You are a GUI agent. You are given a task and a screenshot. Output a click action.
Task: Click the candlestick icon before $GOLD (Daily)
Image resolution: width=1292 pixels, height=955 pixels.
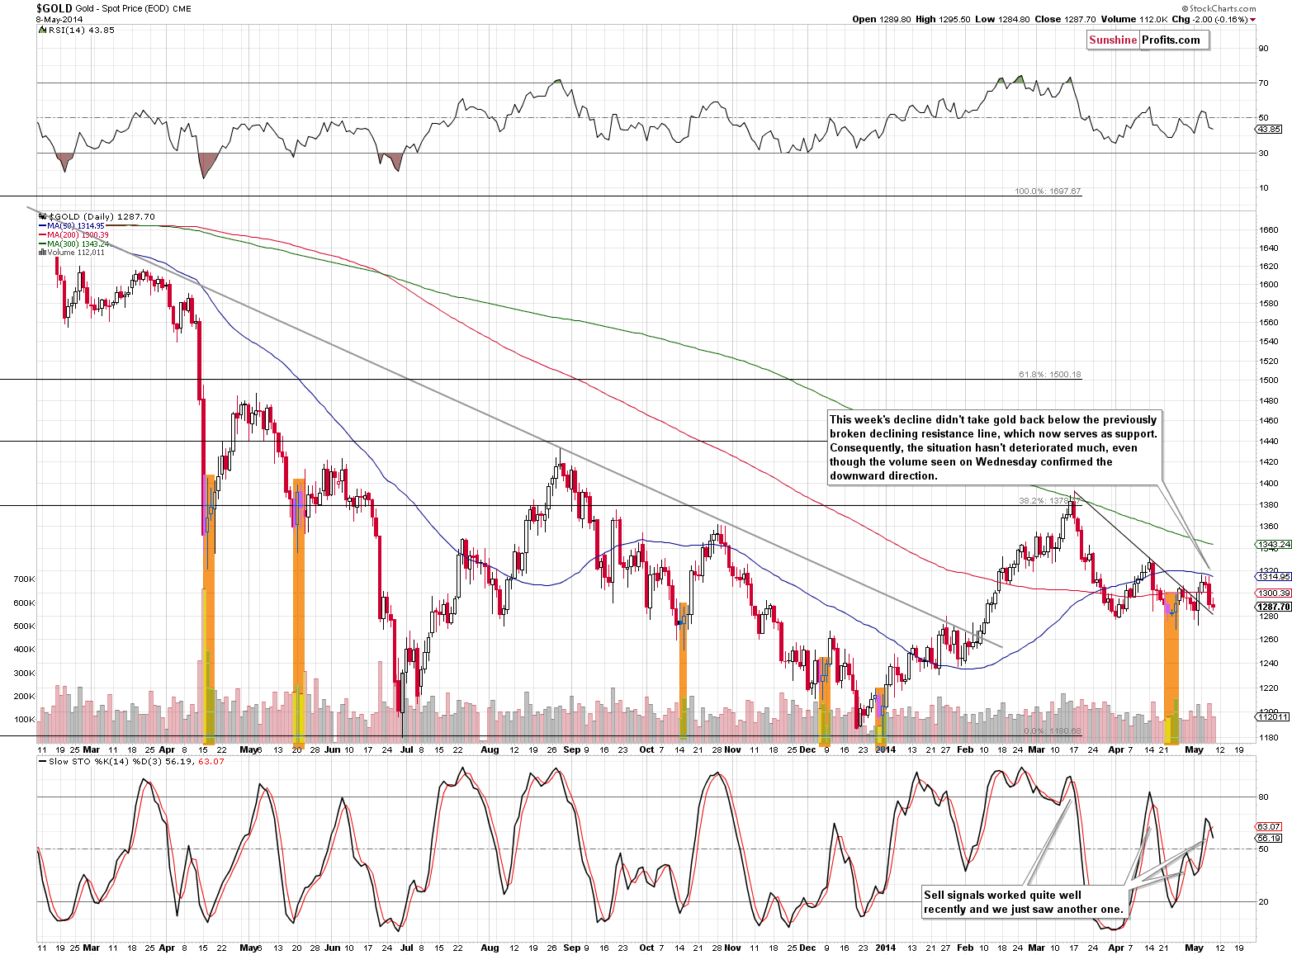(x=43, y=216)
